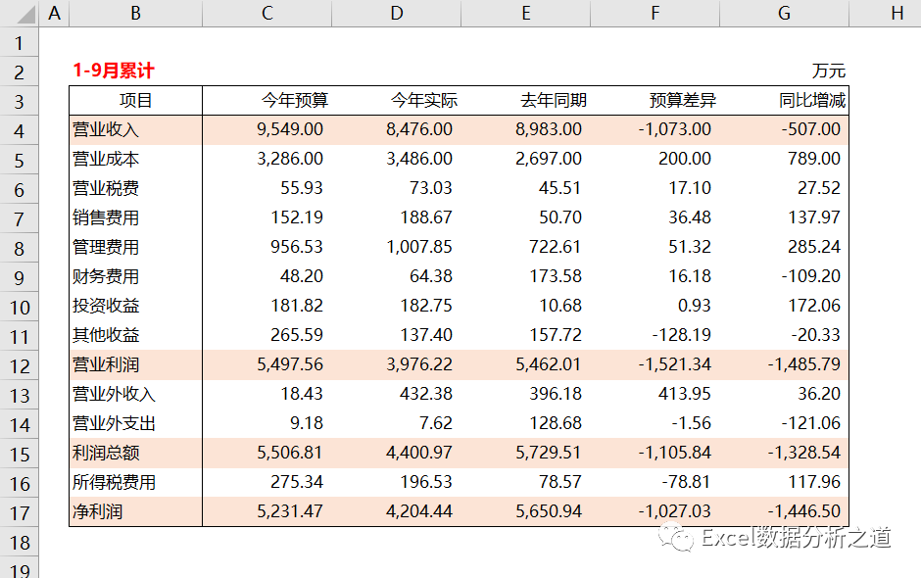
Task: Click the cell showing 5,650.94
Action: tap(526, 511)
